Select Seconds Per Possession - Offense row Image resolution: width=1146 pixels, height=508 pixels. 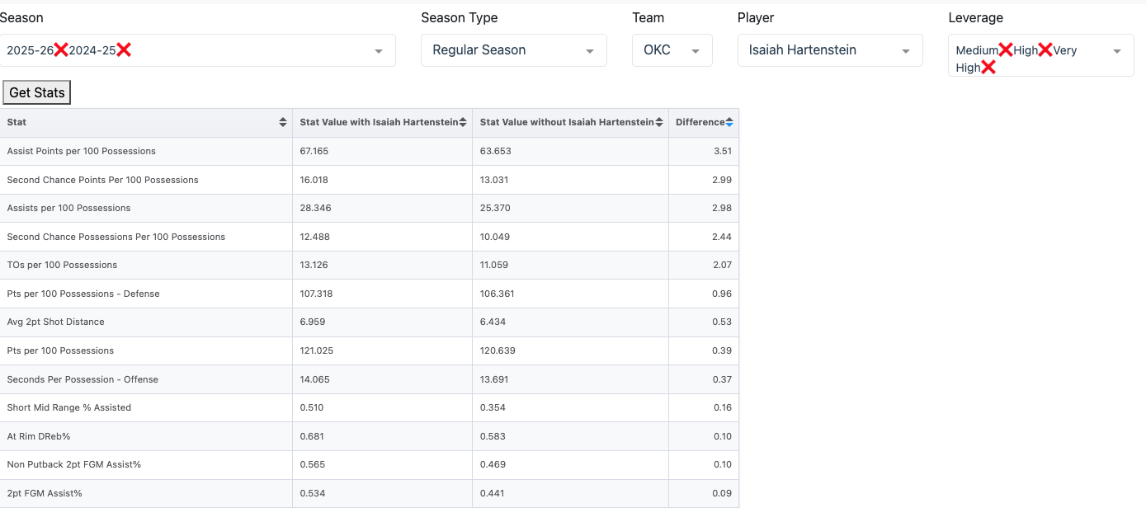tap(370, 379)
